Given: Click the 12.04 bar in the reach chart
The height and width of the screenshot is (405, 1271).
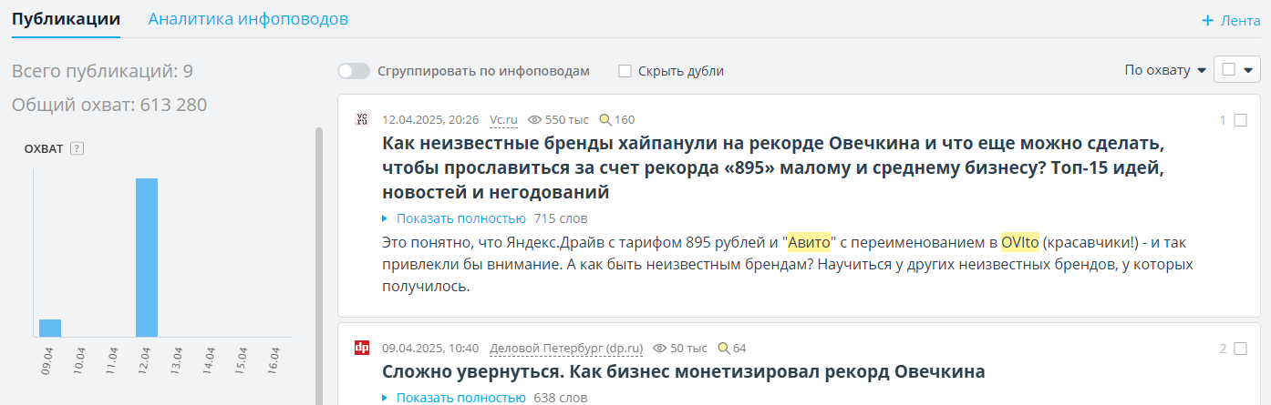Looking at the screenshot, I should tap(147, 258).
